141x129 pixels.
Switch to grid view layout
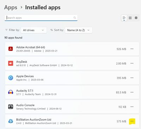pos(130,18)
